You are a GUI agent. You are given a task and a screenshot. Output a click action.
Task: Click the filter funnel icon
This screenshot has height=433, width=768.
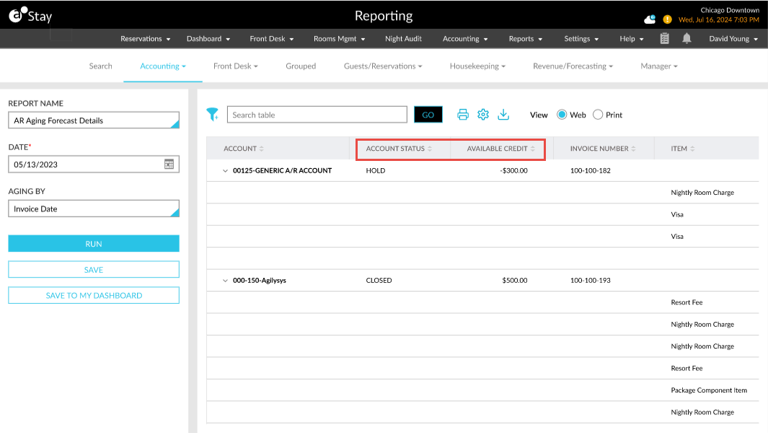pyautogui.click(x=212, y=114)
